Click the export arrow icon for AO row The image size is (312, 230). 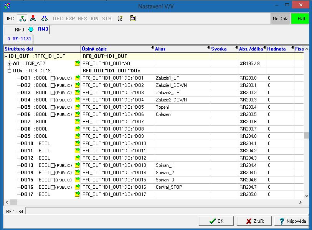(x=78, y=63)
